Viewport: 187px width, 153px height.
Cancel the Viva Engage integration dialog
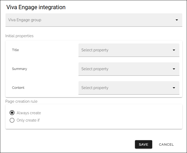[166, 144]
